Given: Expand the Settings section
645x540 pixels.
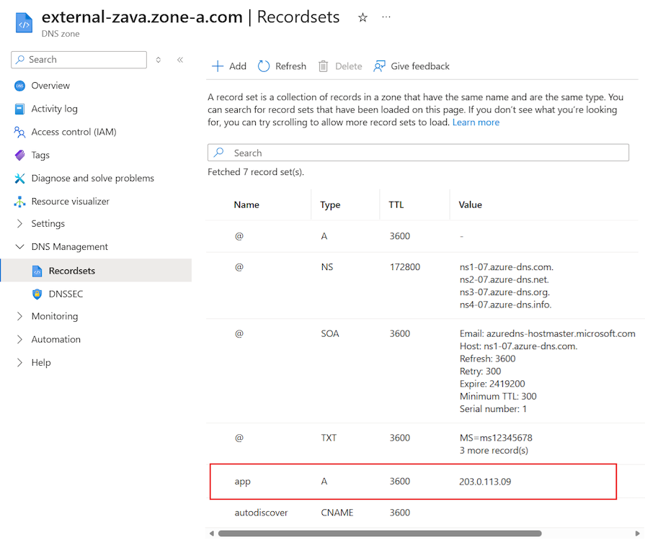Looking at the screenshot, I should click(19, 224).
